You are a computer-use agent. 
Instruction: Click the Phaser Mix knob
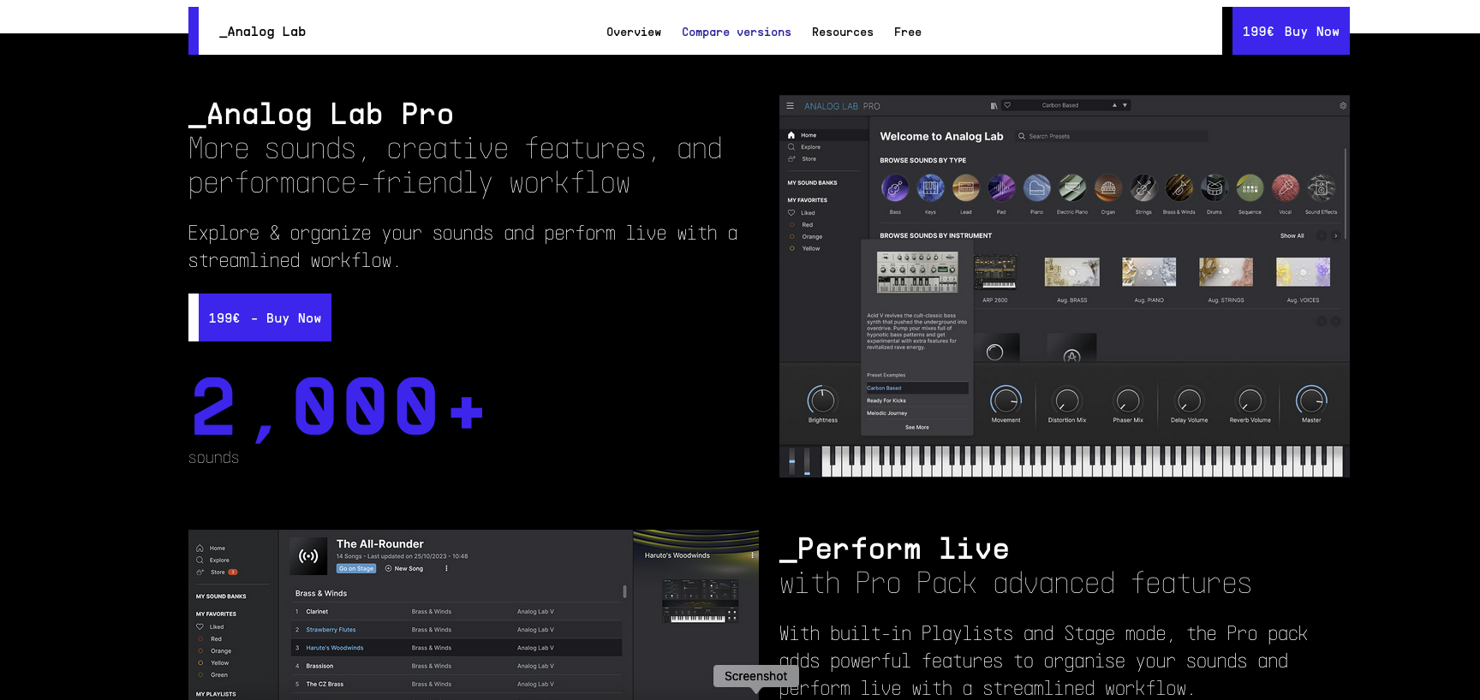coord(1128,400)
